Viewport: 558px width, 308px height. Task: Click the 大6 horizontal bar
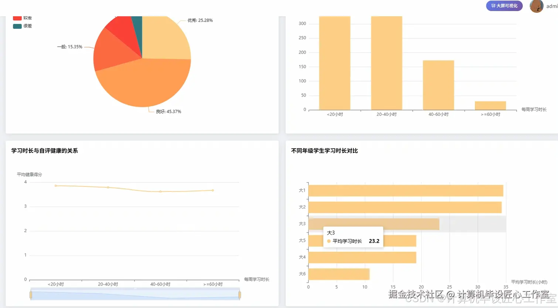(x=339, y=274)
